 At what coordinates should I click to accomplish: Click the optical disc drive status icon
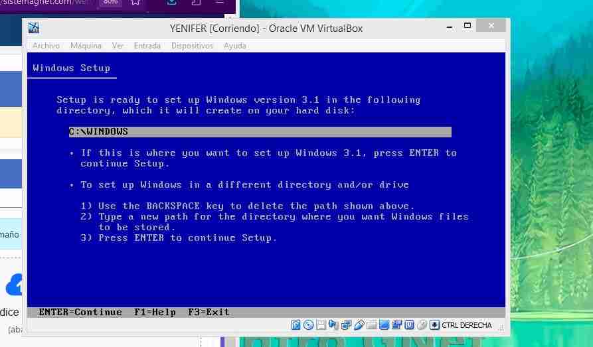click(308, 325)
